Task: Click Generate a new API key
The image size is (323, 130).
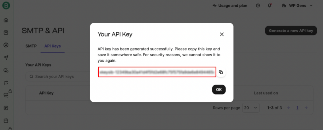Action: pyautogui.click(x=291, y=31)
